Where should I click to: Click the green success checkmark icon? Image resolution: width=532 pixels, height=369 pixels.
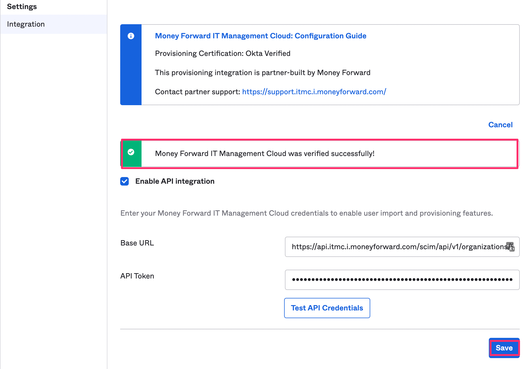[131, 152]
